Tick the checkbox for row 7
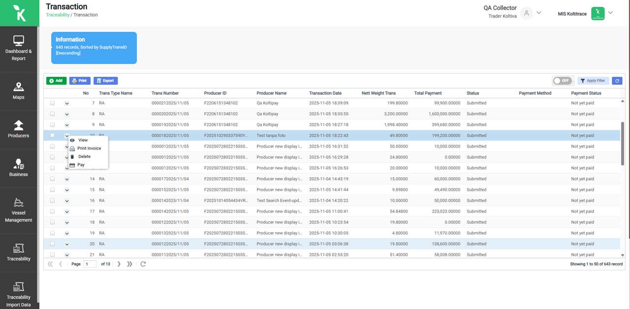The image size is (630, 309). pyautogui.click(x=52, y=103)
